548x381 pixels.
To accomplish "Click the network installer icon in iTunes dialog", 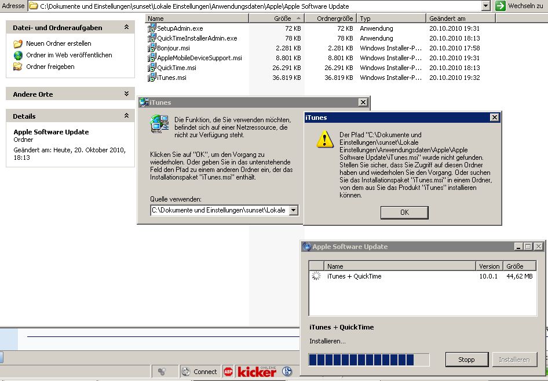I will tap(159, 124).
